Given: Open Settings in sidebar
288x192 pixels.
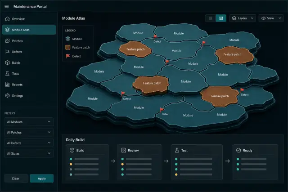Looking at the screenshot, I should (x=29, y=96).
